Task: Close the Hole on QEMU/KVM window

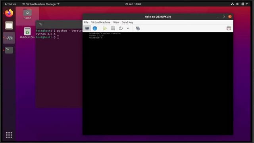Action: pyautogui.click(x=230, y=17)
